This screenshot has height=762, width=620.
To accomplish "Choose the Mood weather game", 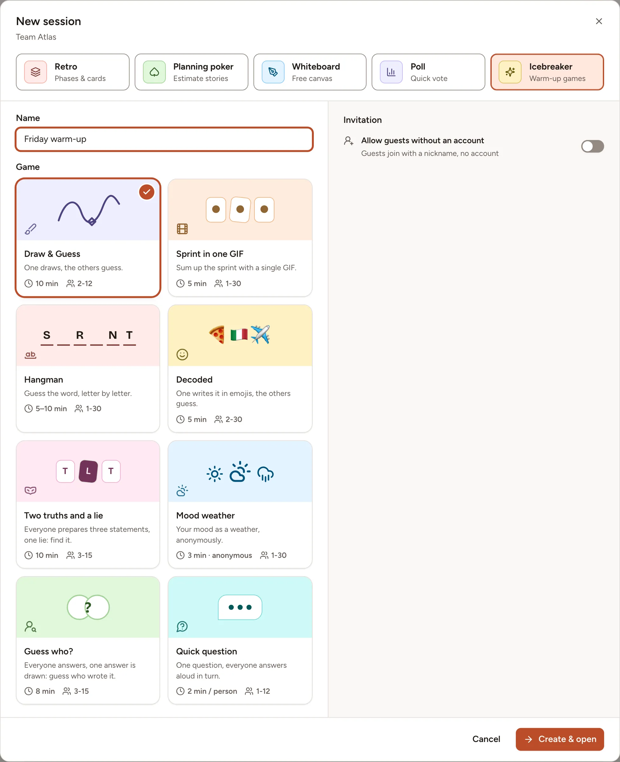I will (240, 504).
